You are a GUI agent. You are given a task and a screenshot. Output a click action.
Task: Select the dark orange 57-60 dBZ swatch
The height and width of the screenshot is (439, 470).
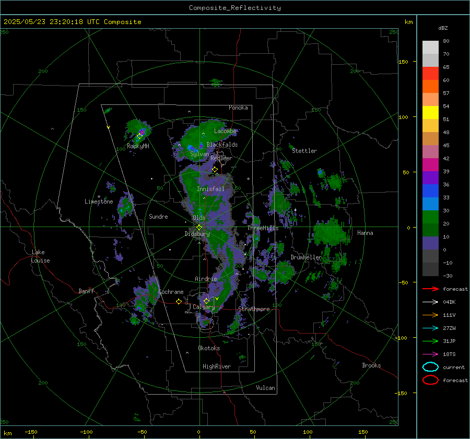coord(430,87)
